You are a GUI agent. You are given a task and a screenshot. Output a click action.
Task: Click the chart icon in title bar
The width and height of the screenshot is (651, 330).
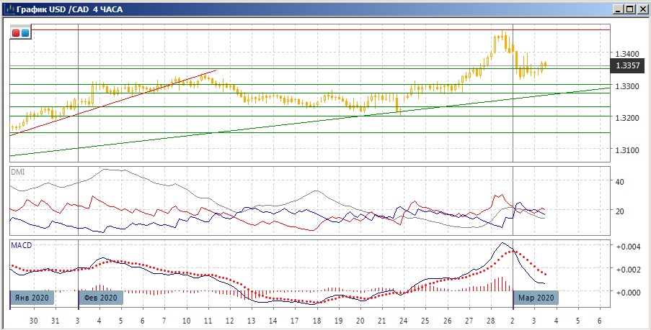8,9
